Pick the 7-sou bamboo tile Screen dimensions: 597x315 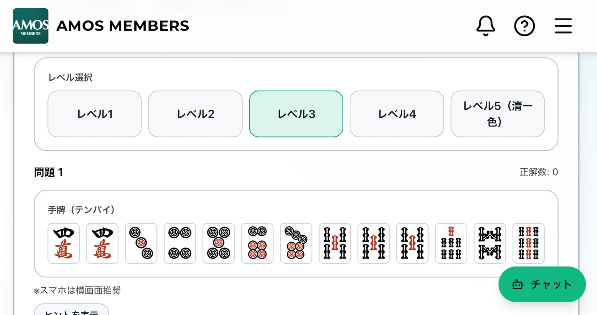click(x=451, y=243)
